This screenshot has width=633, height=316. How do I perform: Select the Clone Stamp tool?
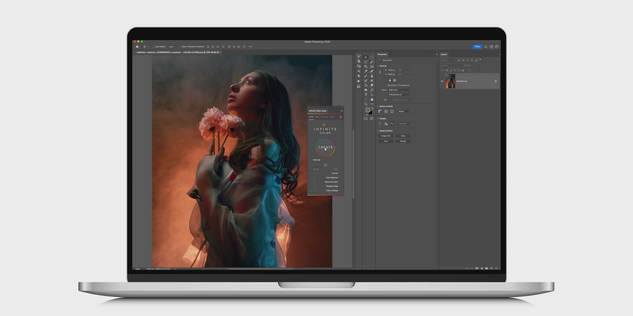pos(372,76)
